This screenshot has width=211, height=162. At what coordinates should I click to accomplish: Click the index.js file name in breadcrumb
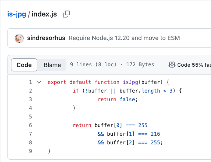(44, 14)
